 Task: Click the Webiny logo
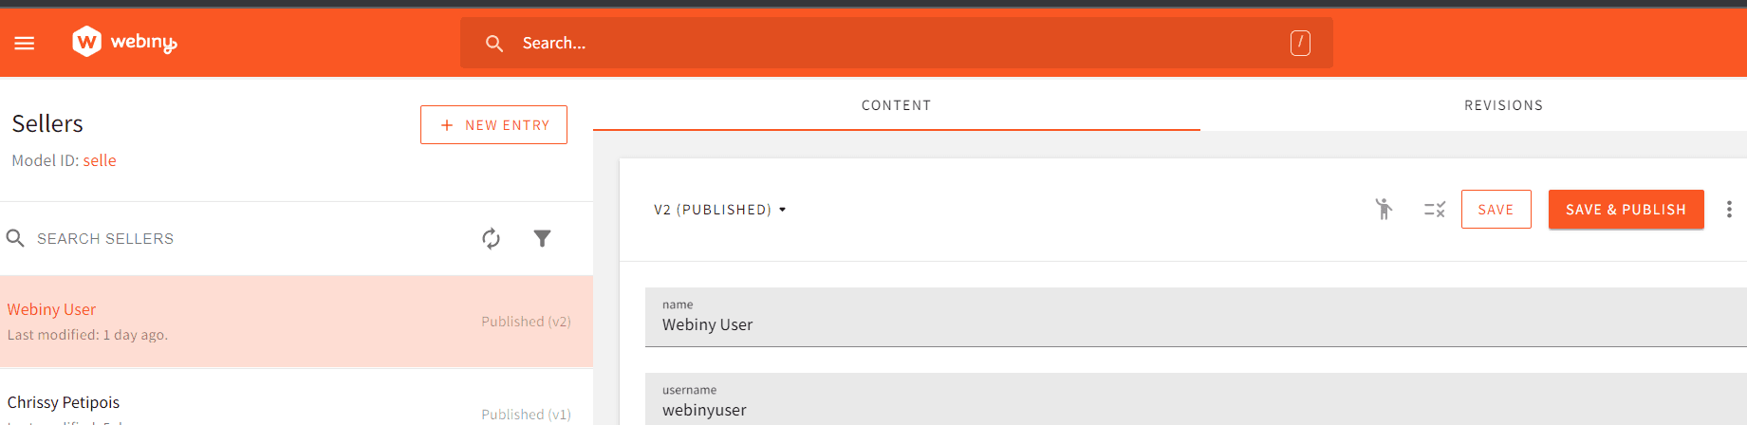124,42
